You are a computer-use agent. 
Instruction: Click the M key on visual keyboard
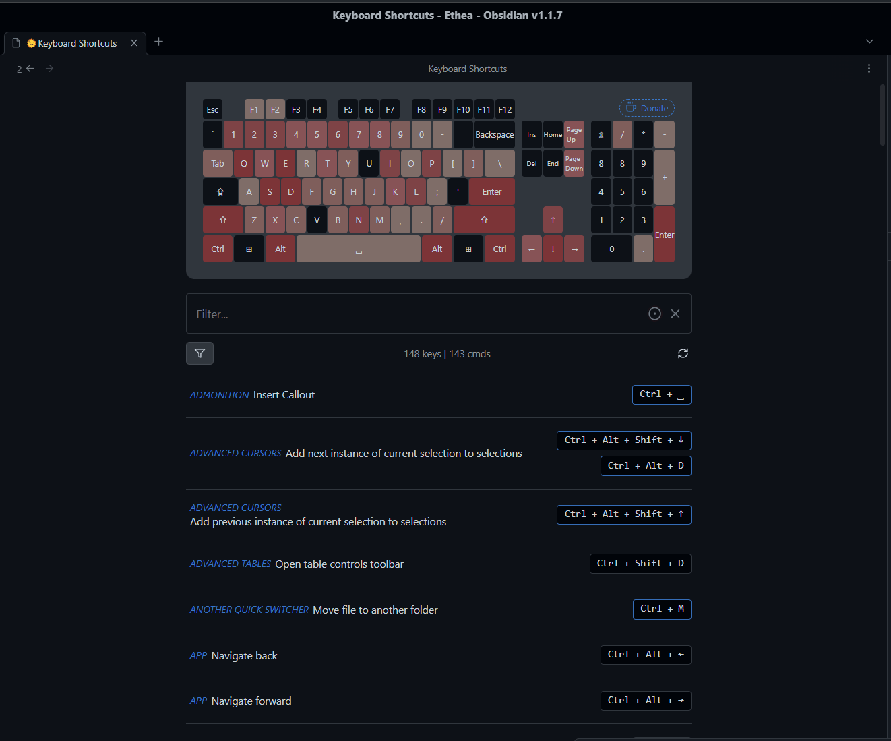coord(379,220)
